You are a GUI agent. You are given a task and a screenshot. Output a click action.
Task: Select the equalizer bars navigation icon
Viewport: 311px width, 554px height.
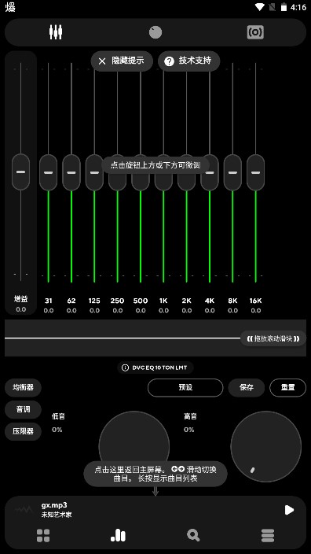(x=118, y=535)
